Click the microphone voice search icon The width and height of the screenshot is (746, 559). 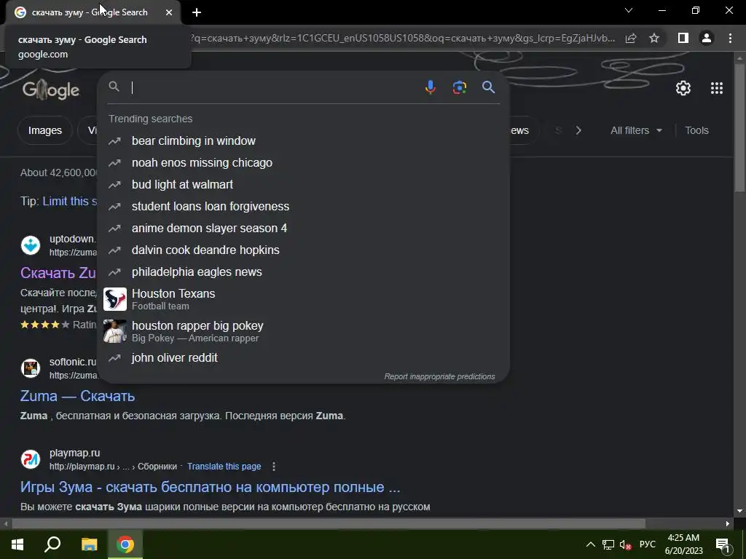click(x=430, y=87)
